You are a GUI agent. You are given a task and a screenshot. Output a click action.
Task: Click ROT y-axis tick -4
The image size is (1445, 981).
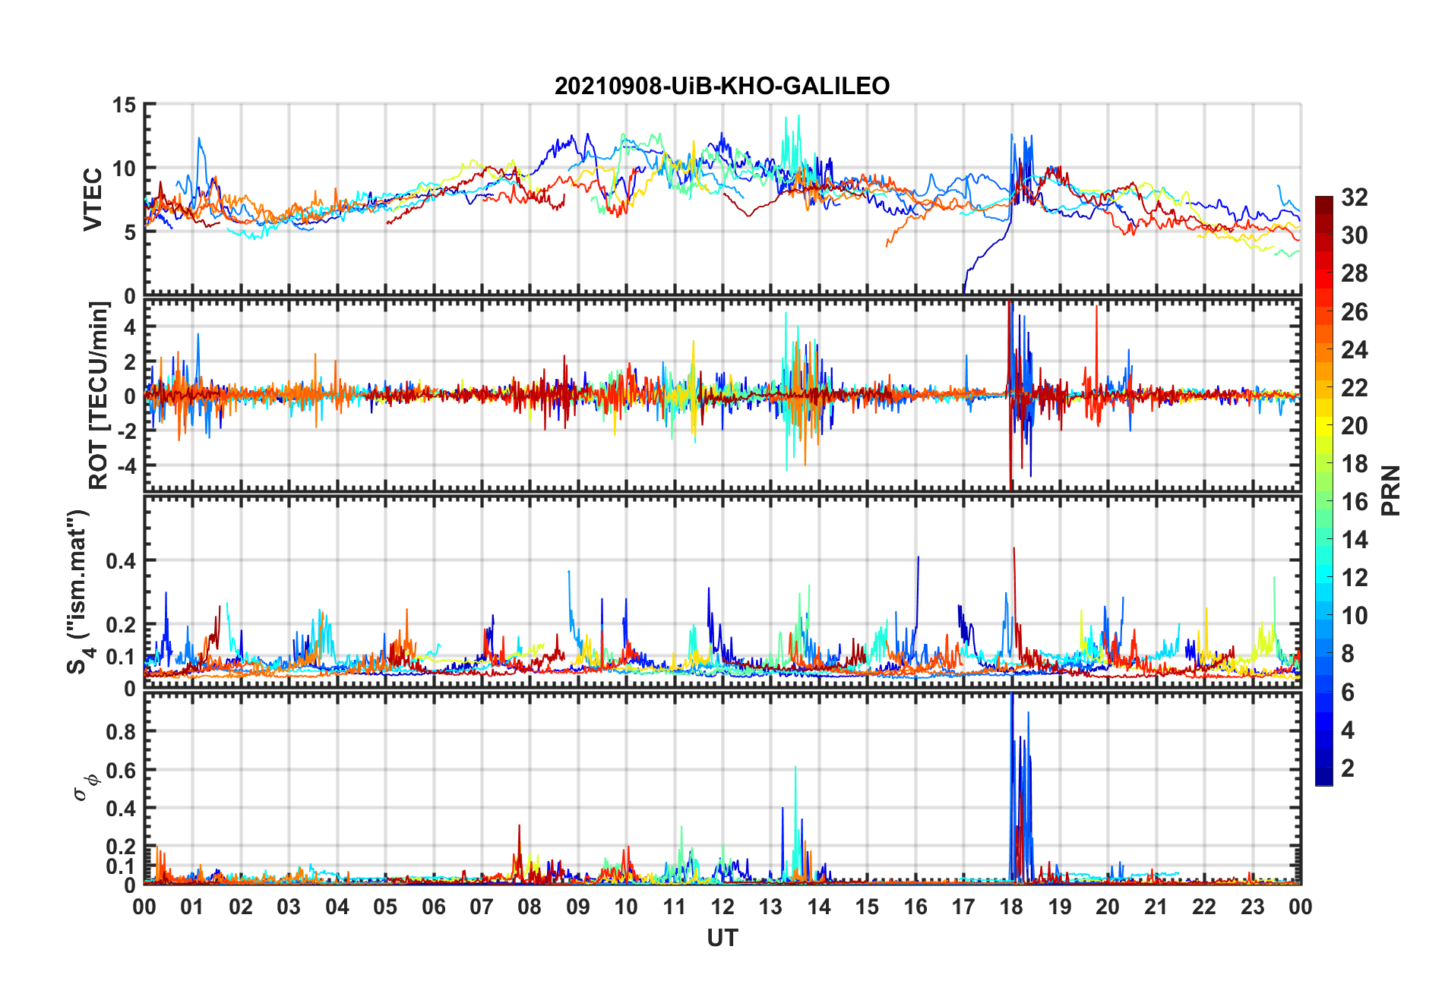coord(127,465)
